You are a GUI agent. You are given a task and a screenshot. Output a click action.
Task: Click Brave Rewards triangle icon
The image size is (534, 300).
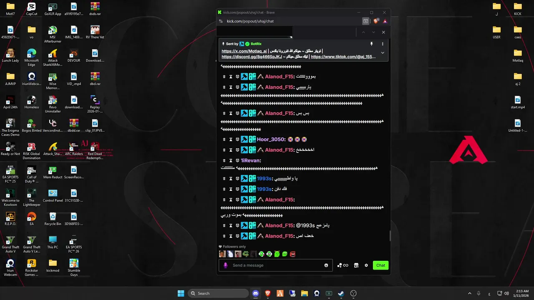385,21
